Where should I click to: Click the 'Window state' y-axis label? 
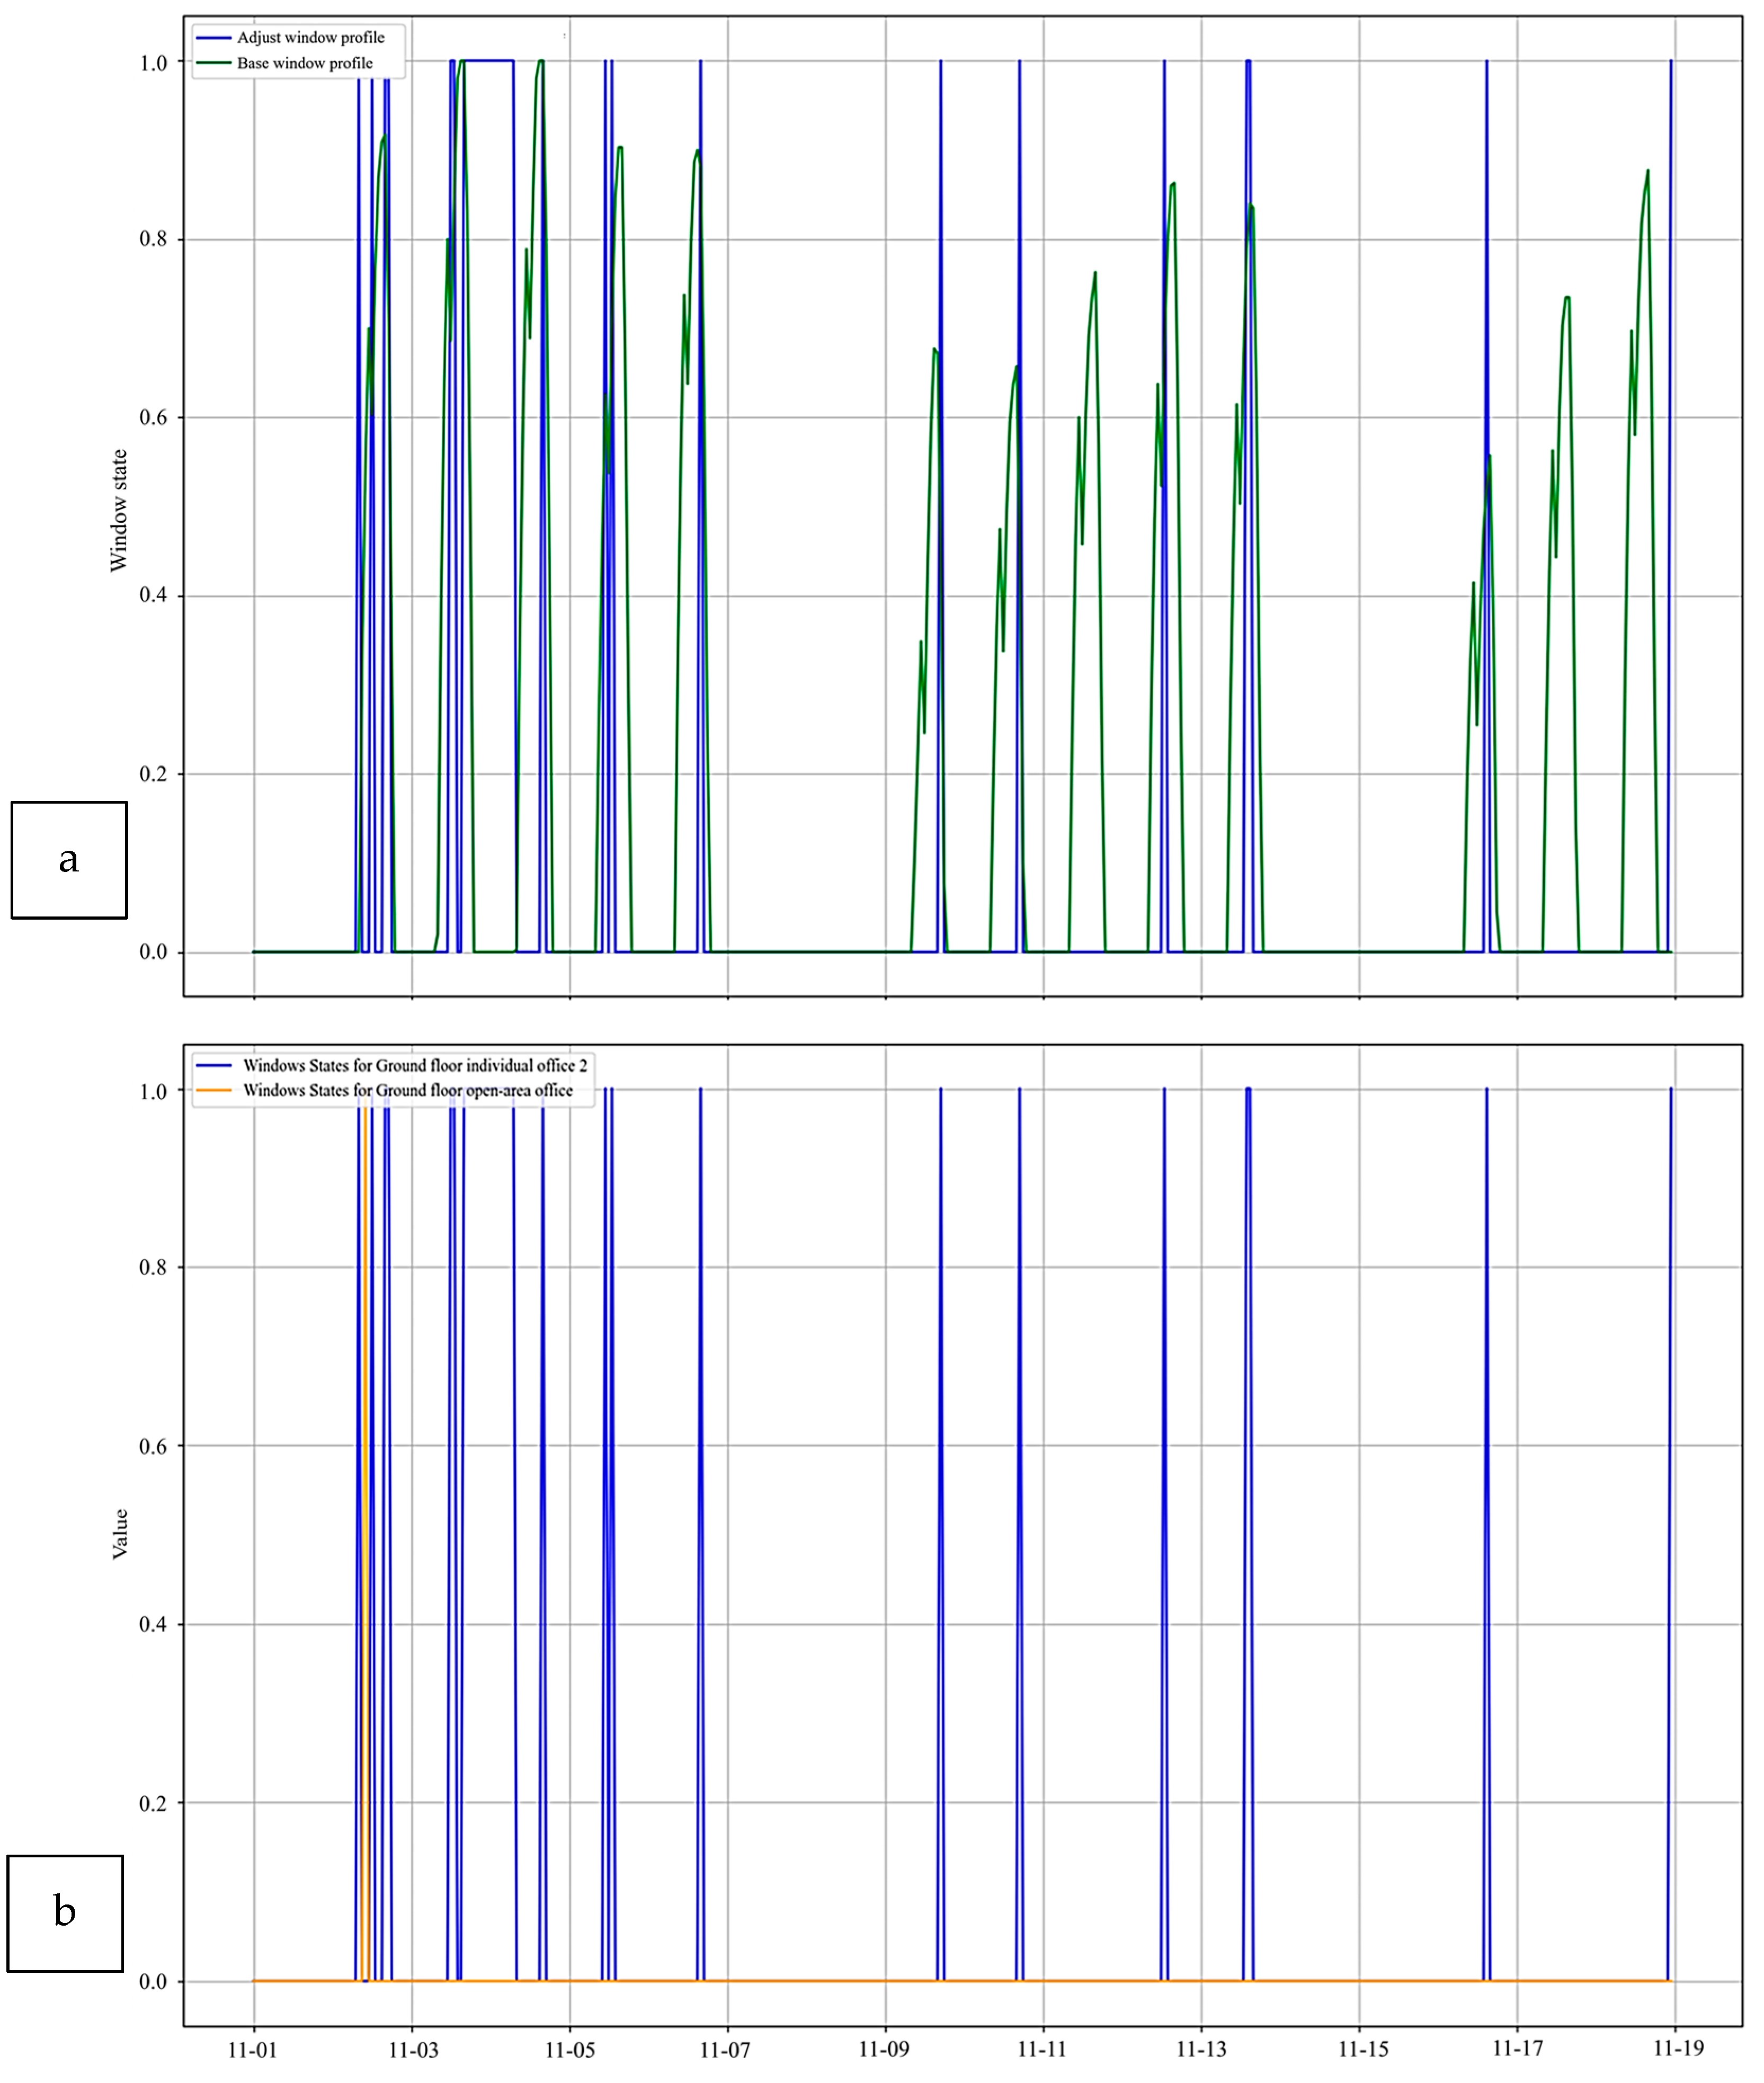pyautogui.click(x=119, y=510)
